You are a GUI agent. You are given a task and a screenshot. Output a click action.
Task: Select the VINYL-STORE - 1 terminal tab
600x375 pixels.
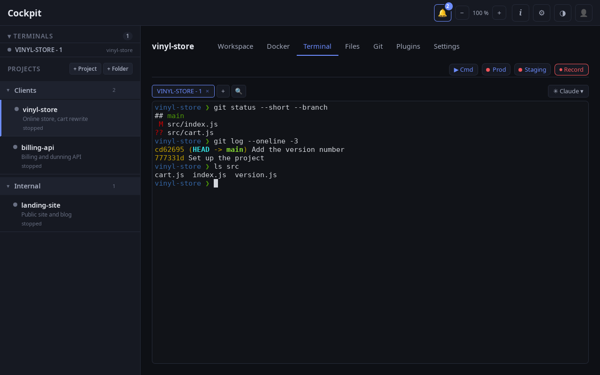coord(183,91)
